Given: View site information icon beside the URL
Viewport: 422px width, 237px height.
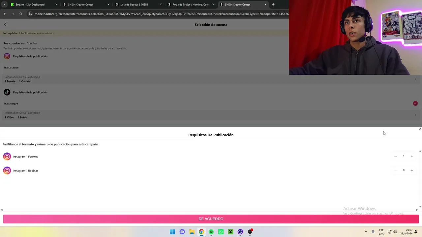Looking at the screenshot, I should tap(30, 14).
